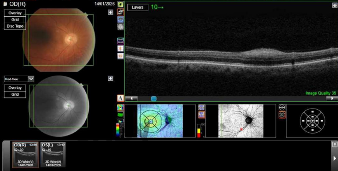
Task: Click the ETDRS sector values diagram
Action: tap(312, 121)
